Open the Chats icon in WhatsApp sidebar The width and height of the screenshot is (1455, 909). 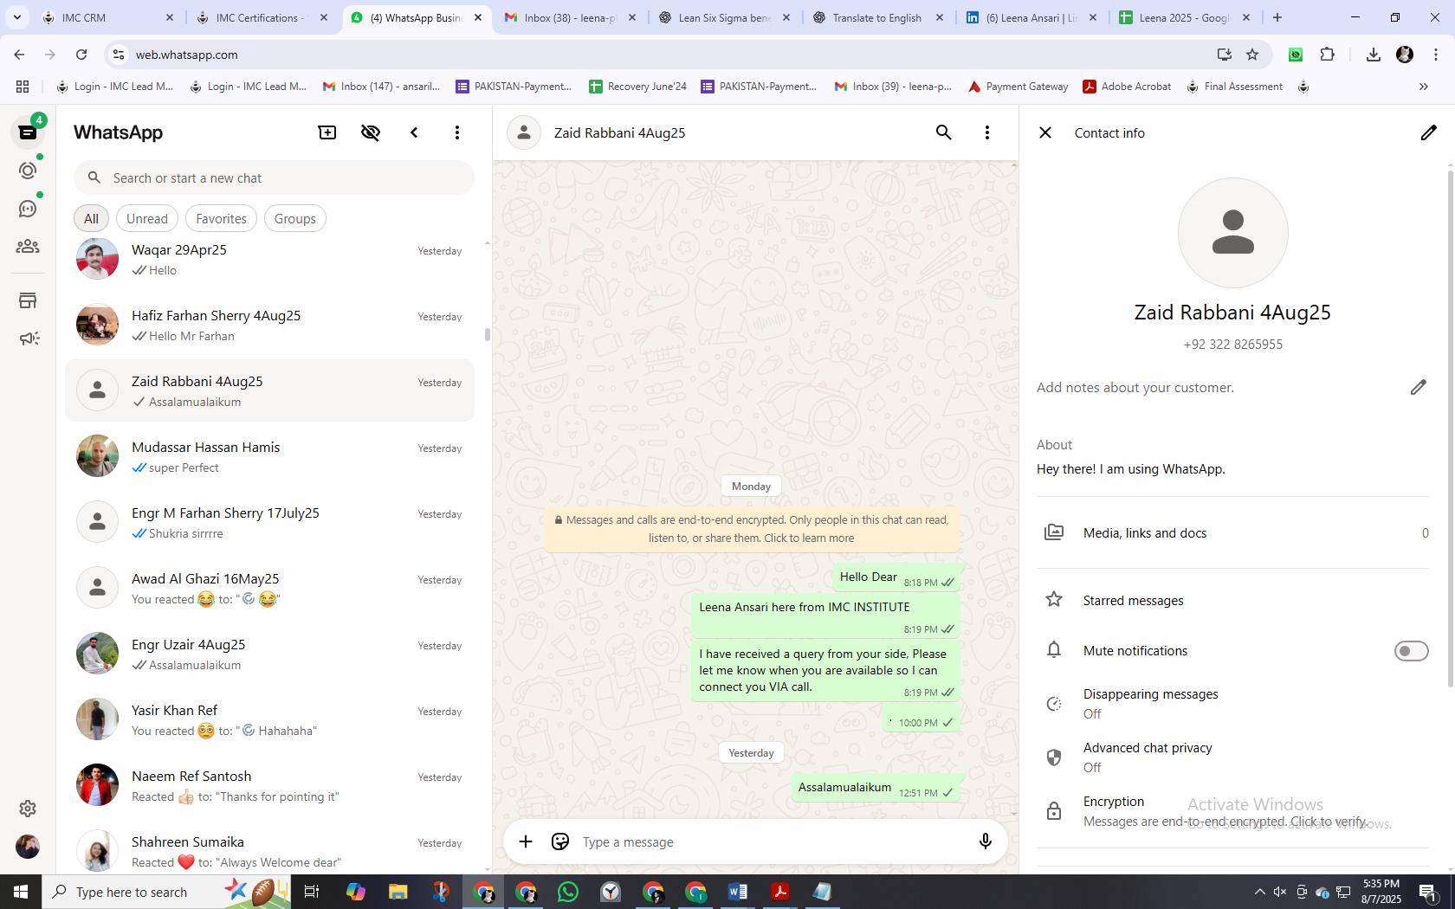[x=28, y=132]
